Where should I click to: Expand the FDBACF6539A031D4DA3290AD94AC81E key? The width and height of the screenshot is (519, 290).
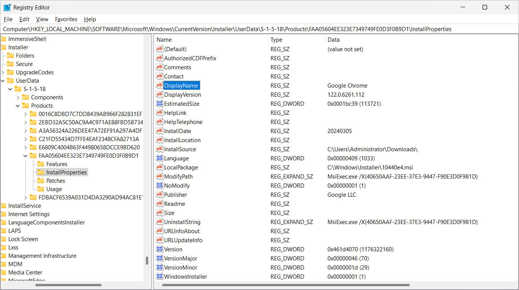(x=25, y=197)
